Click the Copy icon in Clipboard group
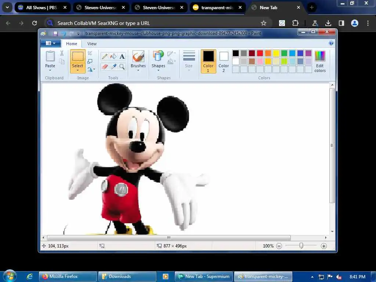This screenshot has width=376, height=282. [62, 62]
